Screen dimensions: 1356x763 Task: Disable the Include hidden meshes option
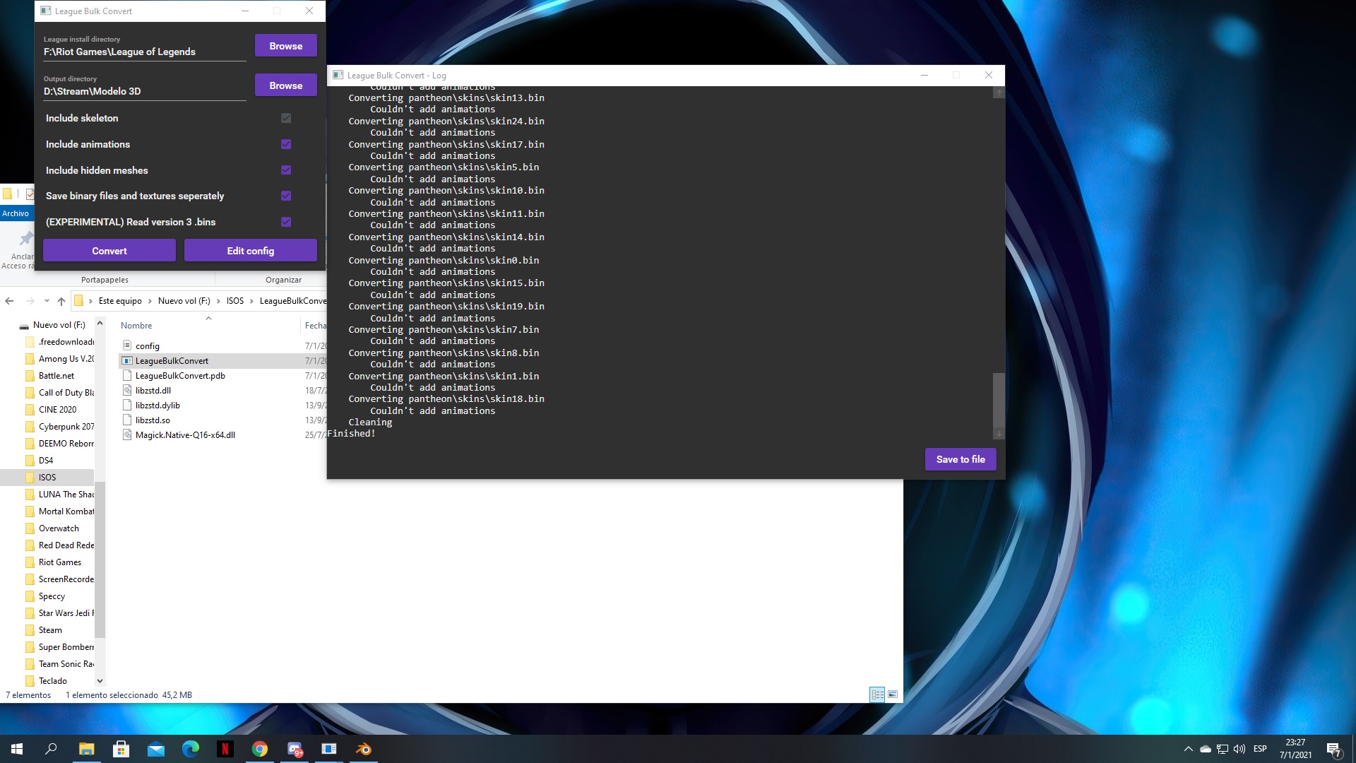285,170
